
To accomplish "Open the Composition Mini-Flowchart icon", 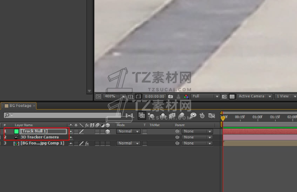I will (129, 115).
